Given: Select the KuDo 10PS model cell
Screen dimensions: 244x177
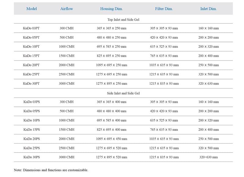Looking at the screenshot, I should tap(31, 120).
